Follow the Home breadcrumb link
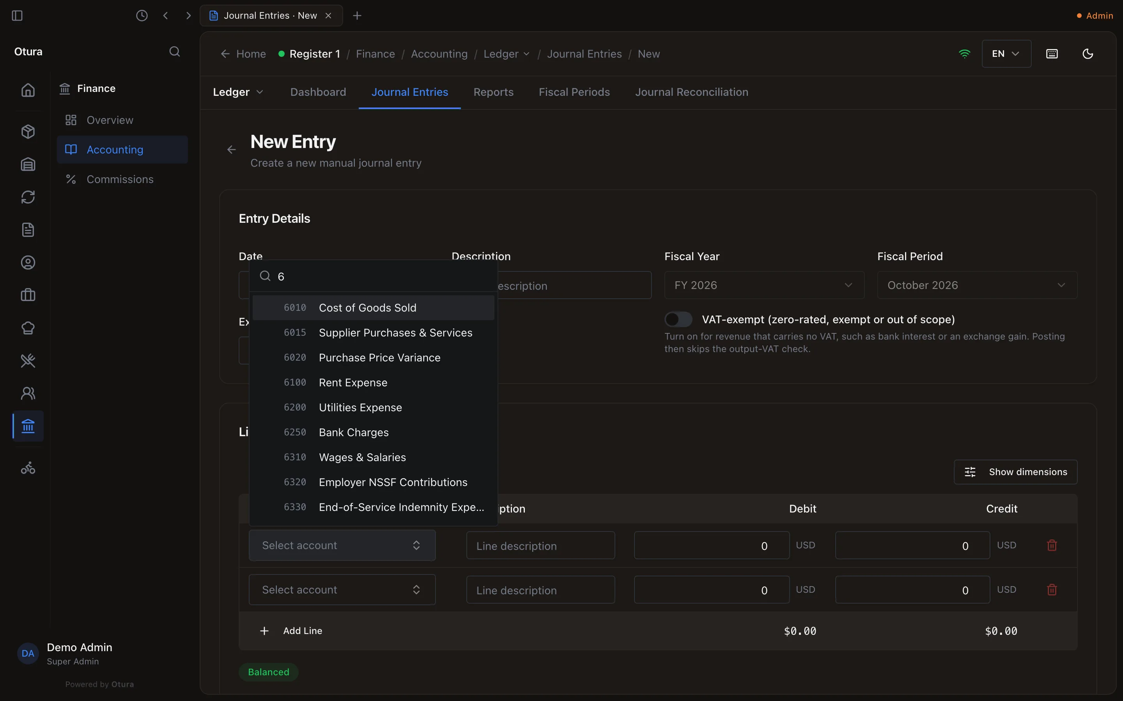This screenshot has width=1123, height=701. pos(244,54)
